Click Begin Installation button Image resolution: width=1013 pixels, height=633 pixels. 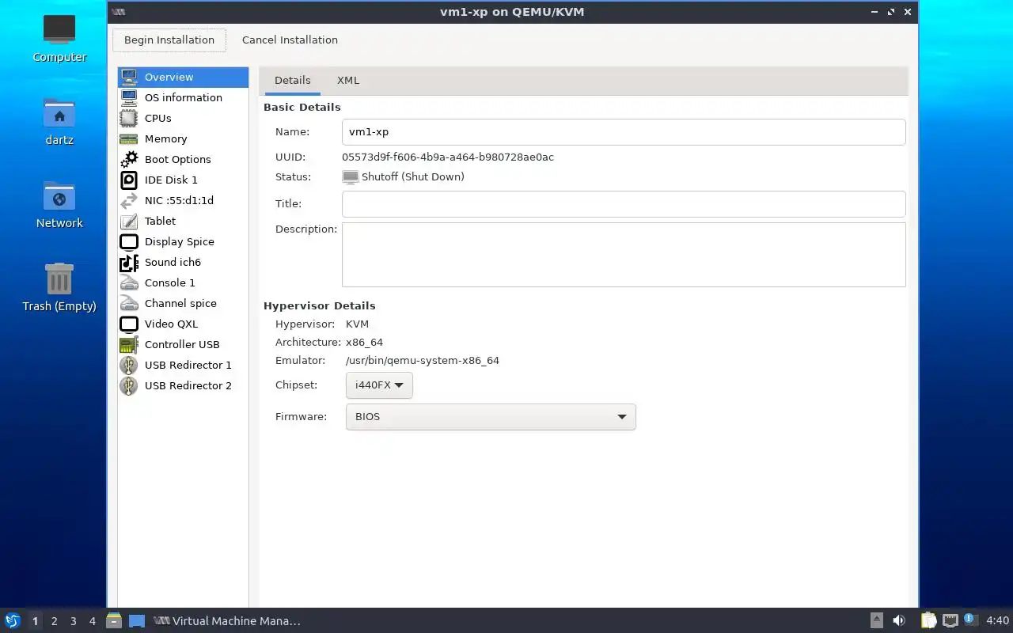169,40
